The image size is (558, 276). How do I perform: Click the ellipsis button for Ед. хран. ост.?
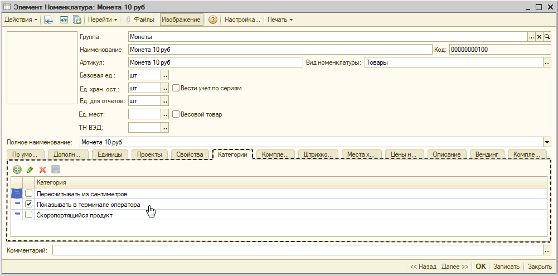165,88
